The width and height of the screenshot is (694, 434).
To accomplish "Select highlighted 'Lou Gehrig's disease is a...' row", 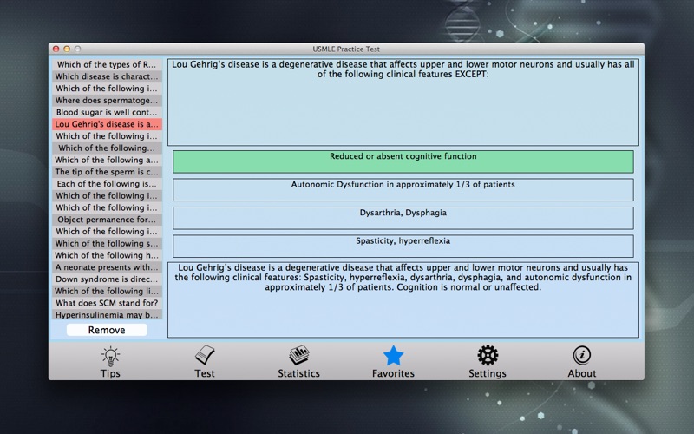I will click(107, 124).
